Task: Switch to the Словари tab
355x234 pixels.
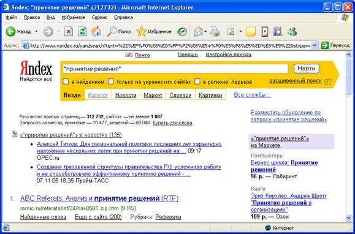Action: click(180, 95)
